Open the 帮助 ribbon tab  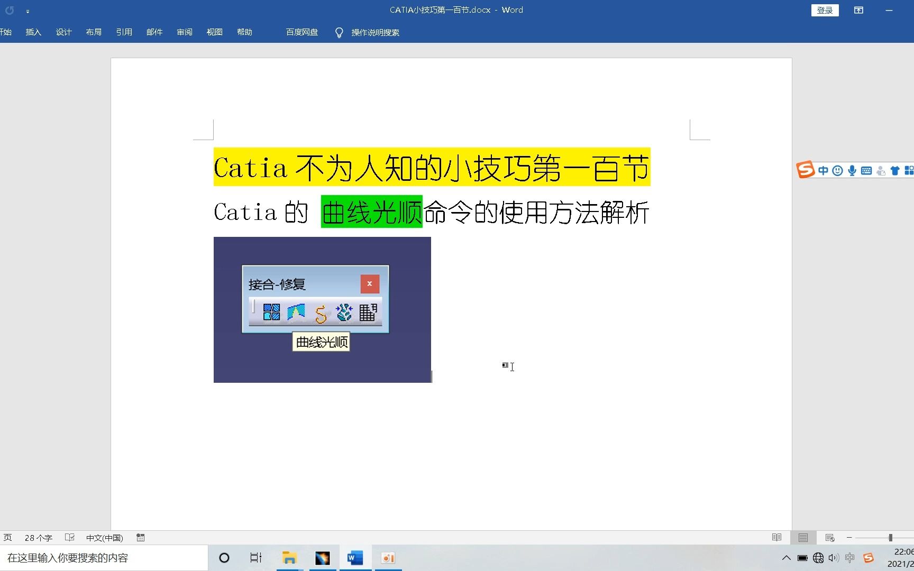click(244, 32)
